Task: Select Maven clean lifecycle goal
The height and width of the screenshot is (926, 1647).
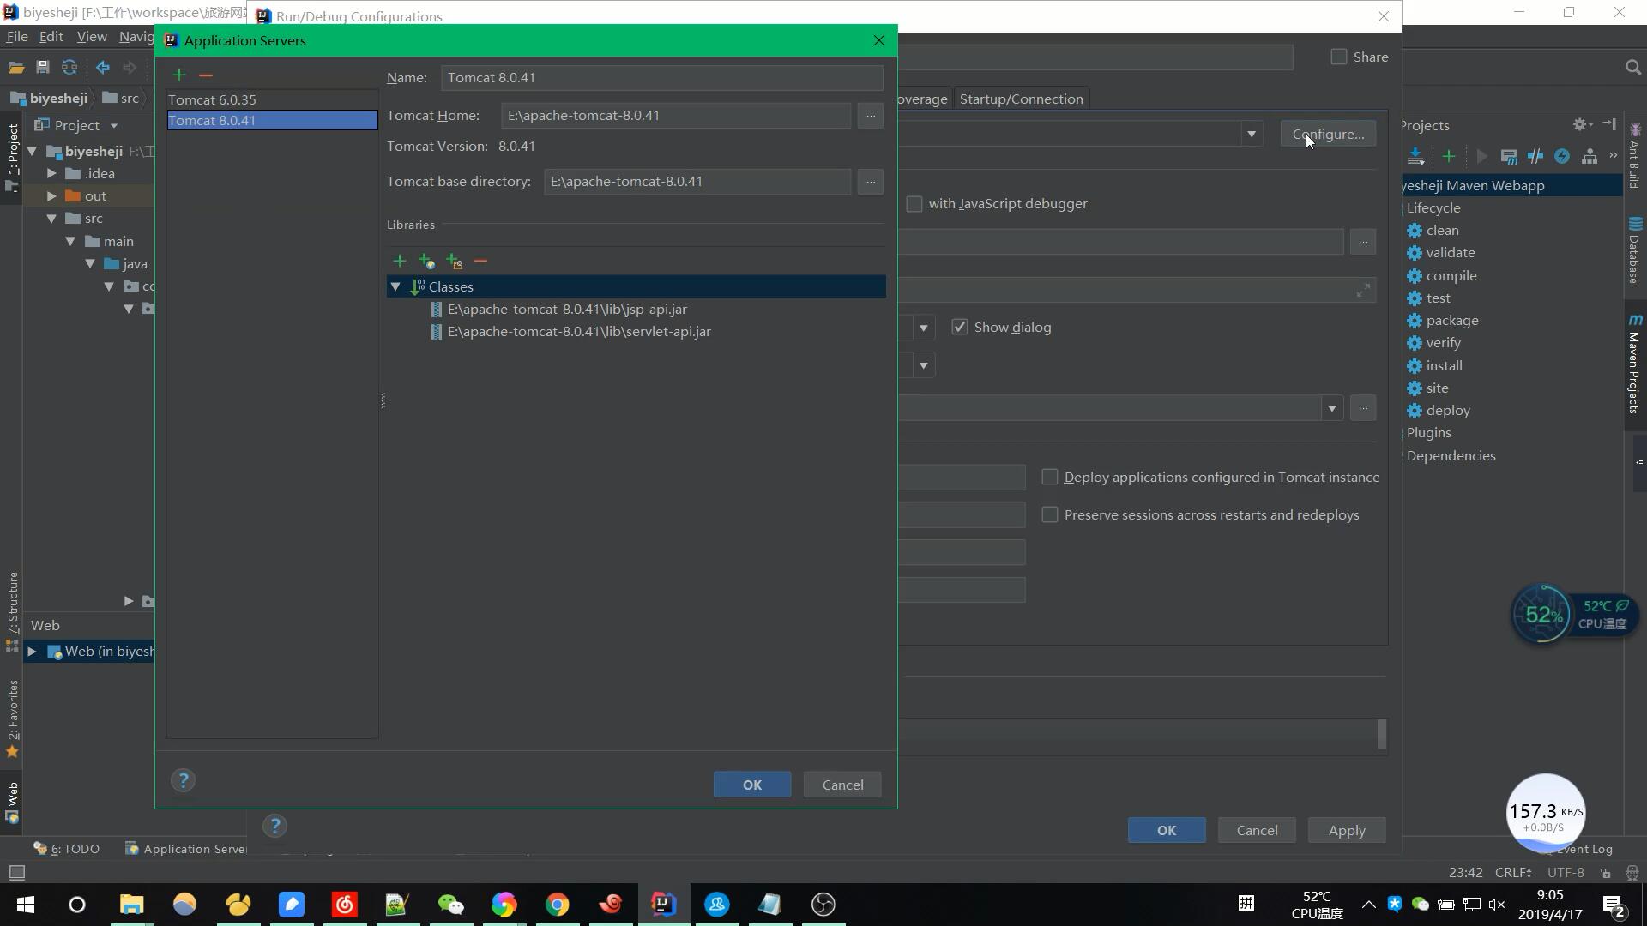Action: click(1442, 231)
